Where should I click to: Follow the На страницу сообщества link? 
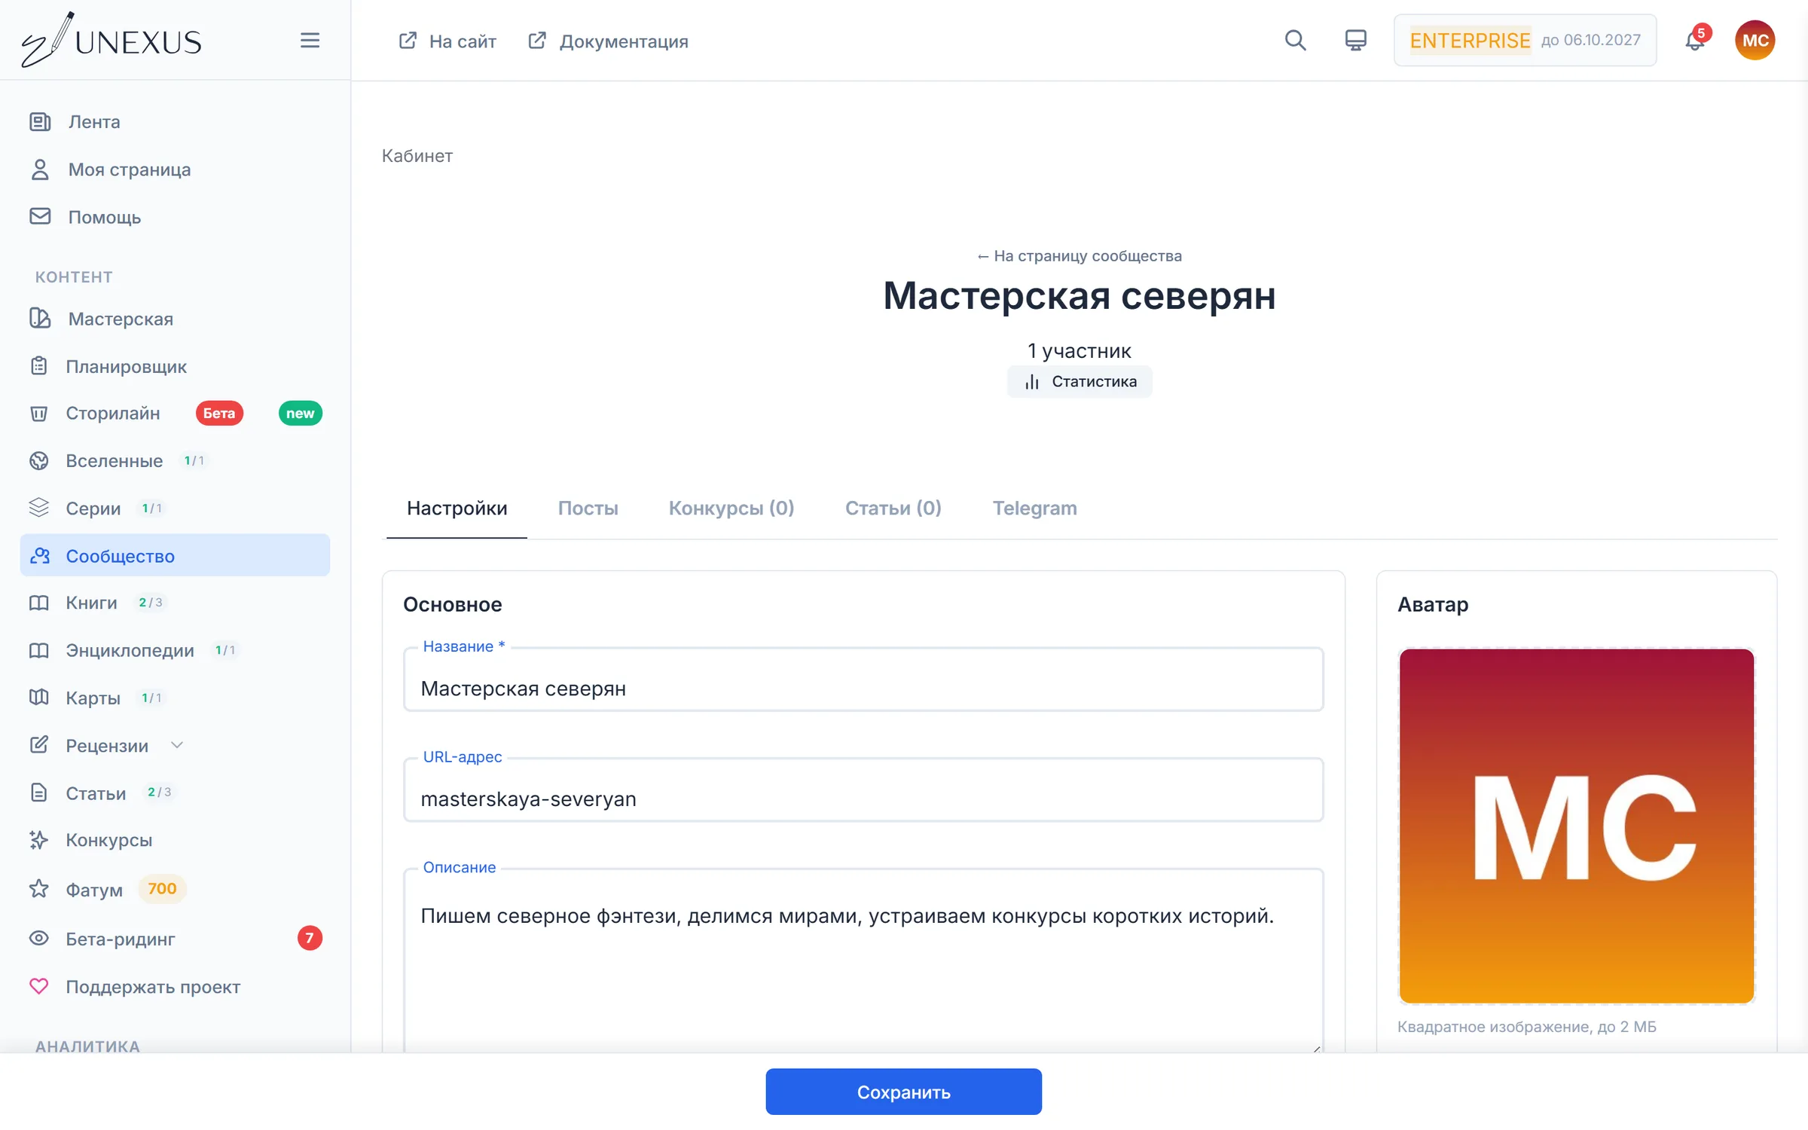click(1080, 256)
